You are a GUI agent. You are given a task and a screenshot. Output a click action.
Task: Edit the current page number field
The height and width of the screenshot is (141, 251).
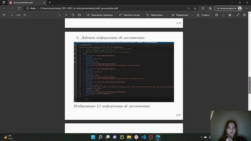click(11, 15)
